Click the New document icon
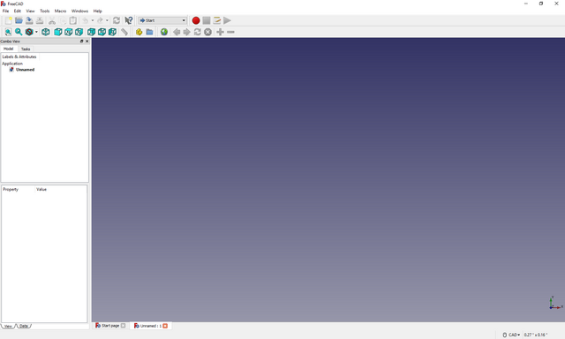The height and width of the screenshot is (339, 565). pyautogui.click(x=8, y=20)
